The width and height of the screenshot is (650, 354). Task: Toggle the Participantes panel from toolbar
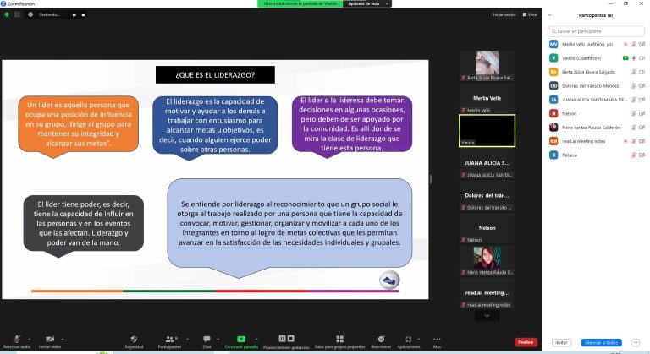[169, 340]
